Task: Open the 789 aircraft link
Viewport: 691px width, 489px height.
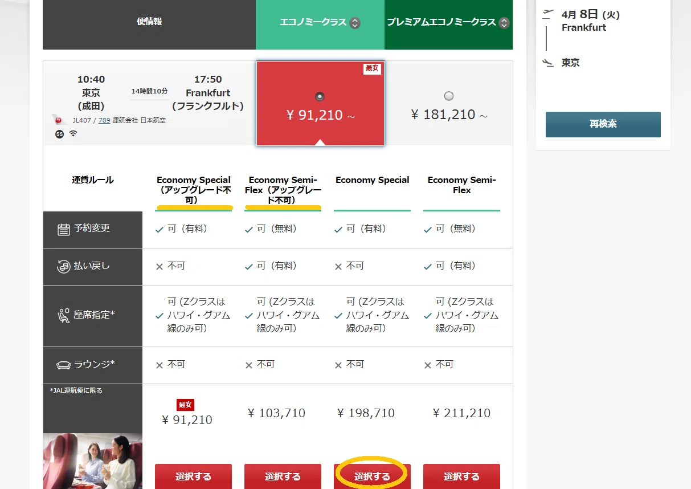Action: click(x=104, y=120)
